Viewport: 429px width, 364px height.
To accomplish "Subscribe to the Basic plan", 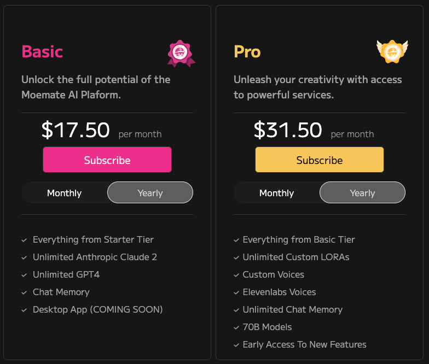I will tap(107, 160).
